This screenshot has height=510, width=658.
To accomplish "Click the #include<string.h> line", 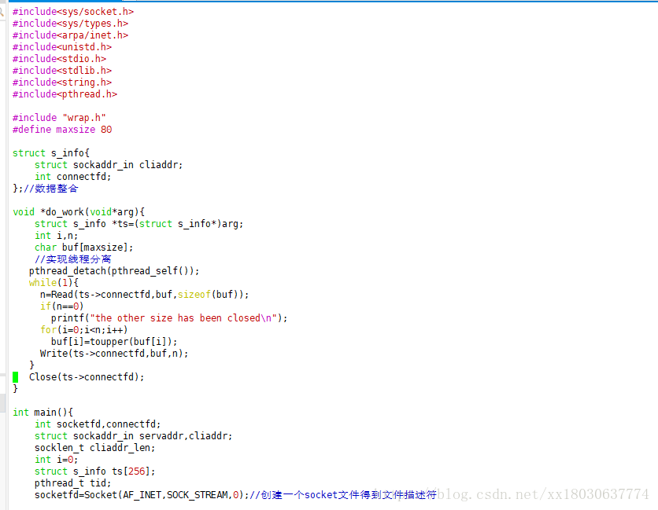I will pyautogui.click(x=62, y=83).
